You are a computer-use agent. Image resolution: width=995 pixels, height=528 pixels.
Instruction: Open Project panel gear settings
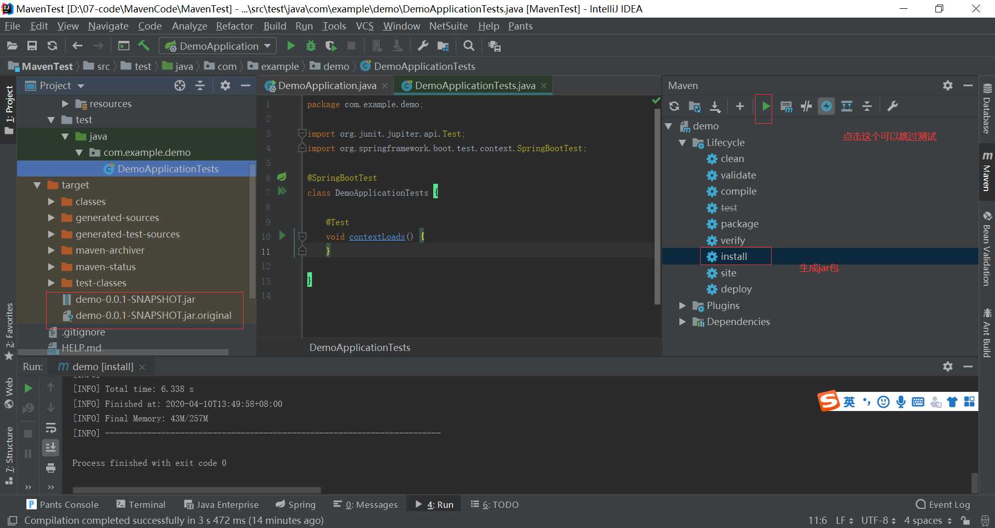(x=225, y=85)
